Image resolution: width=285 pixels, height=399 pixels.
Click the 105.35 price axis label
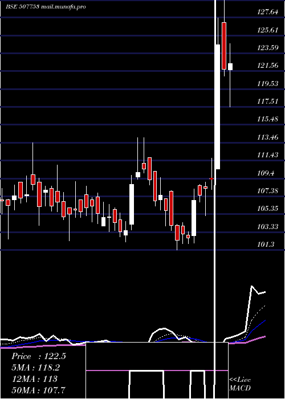[268, 209]
